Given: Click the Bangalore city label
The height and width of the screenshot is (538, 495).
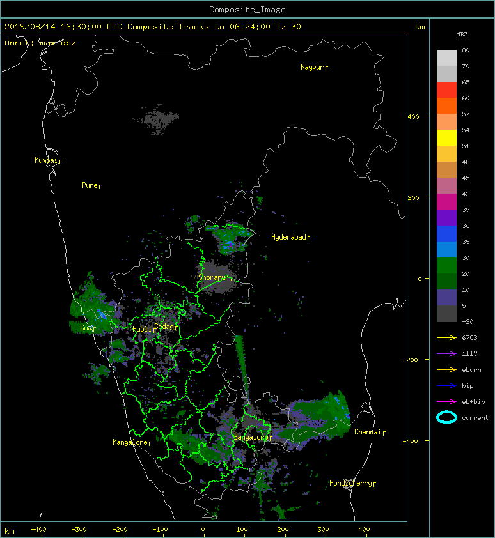Looking at the screenshot, I should [251, 437].
